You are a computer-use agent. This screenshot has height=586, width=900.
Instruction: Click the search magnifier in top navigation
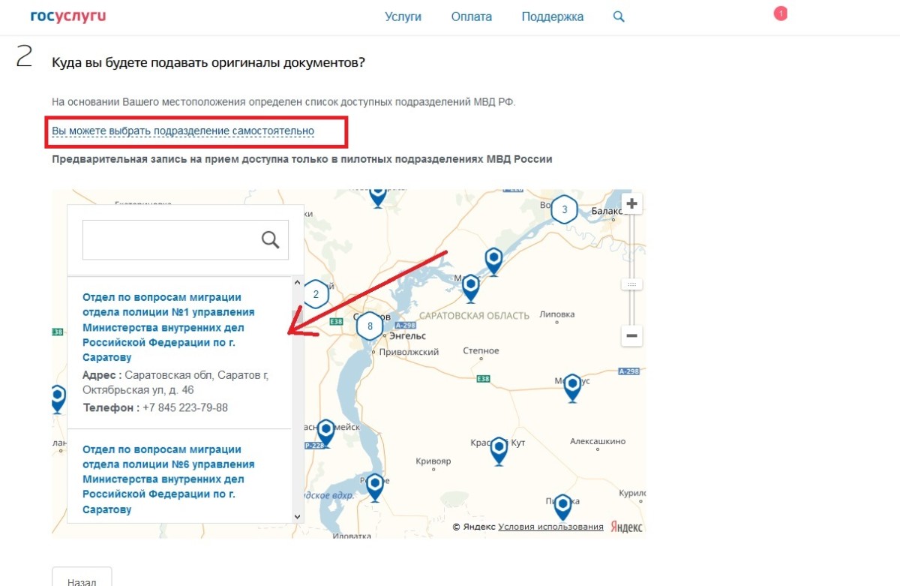coord(619,17)
